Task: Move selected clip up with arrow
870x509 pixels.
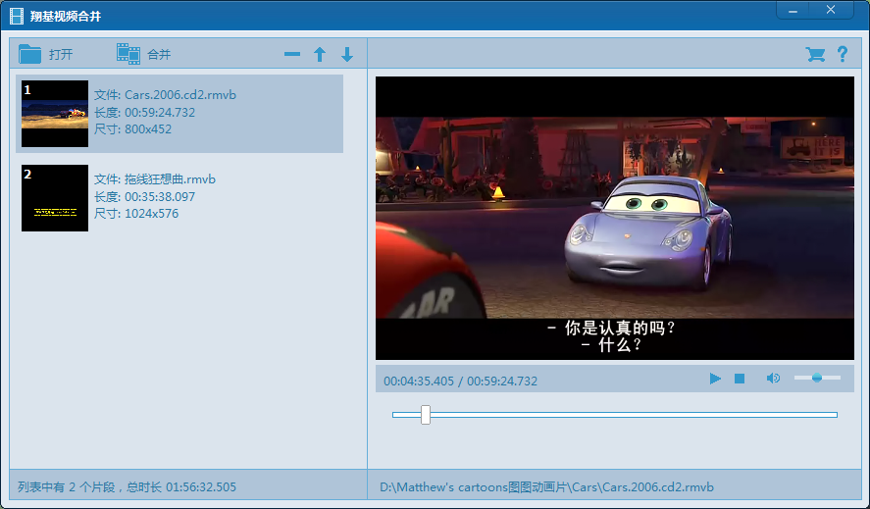Action: (x=320, y=54)
